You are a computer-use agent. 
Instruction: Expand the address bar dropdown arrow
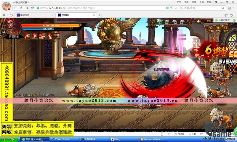176,8
